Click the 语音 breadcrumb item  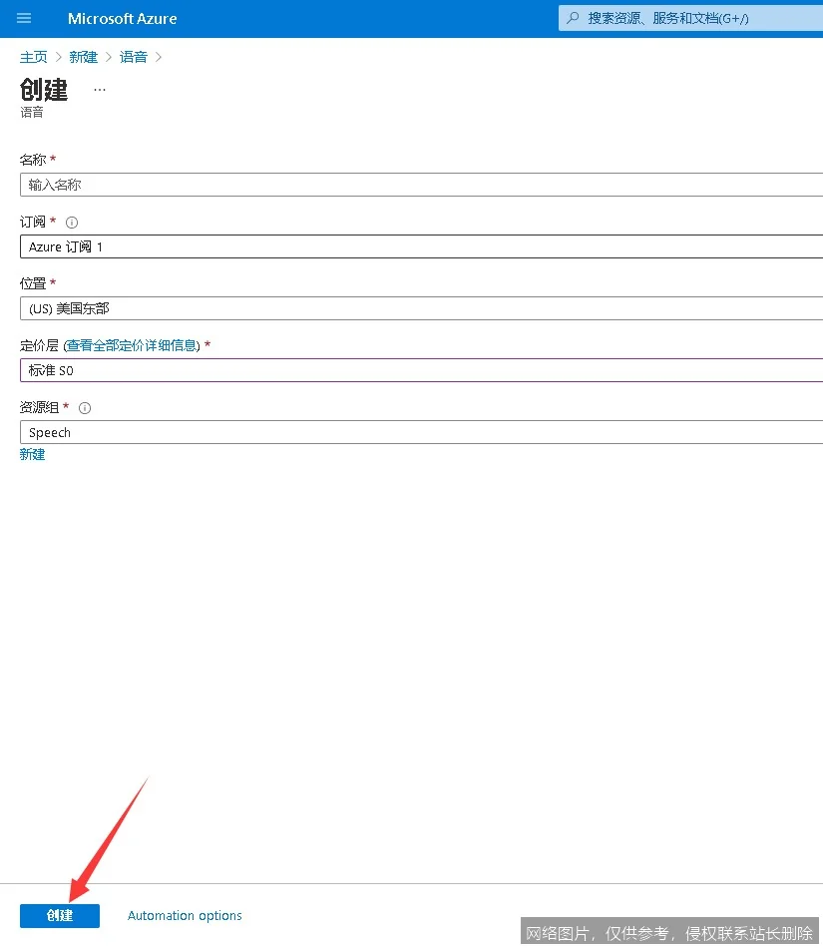tap(134, 57)
